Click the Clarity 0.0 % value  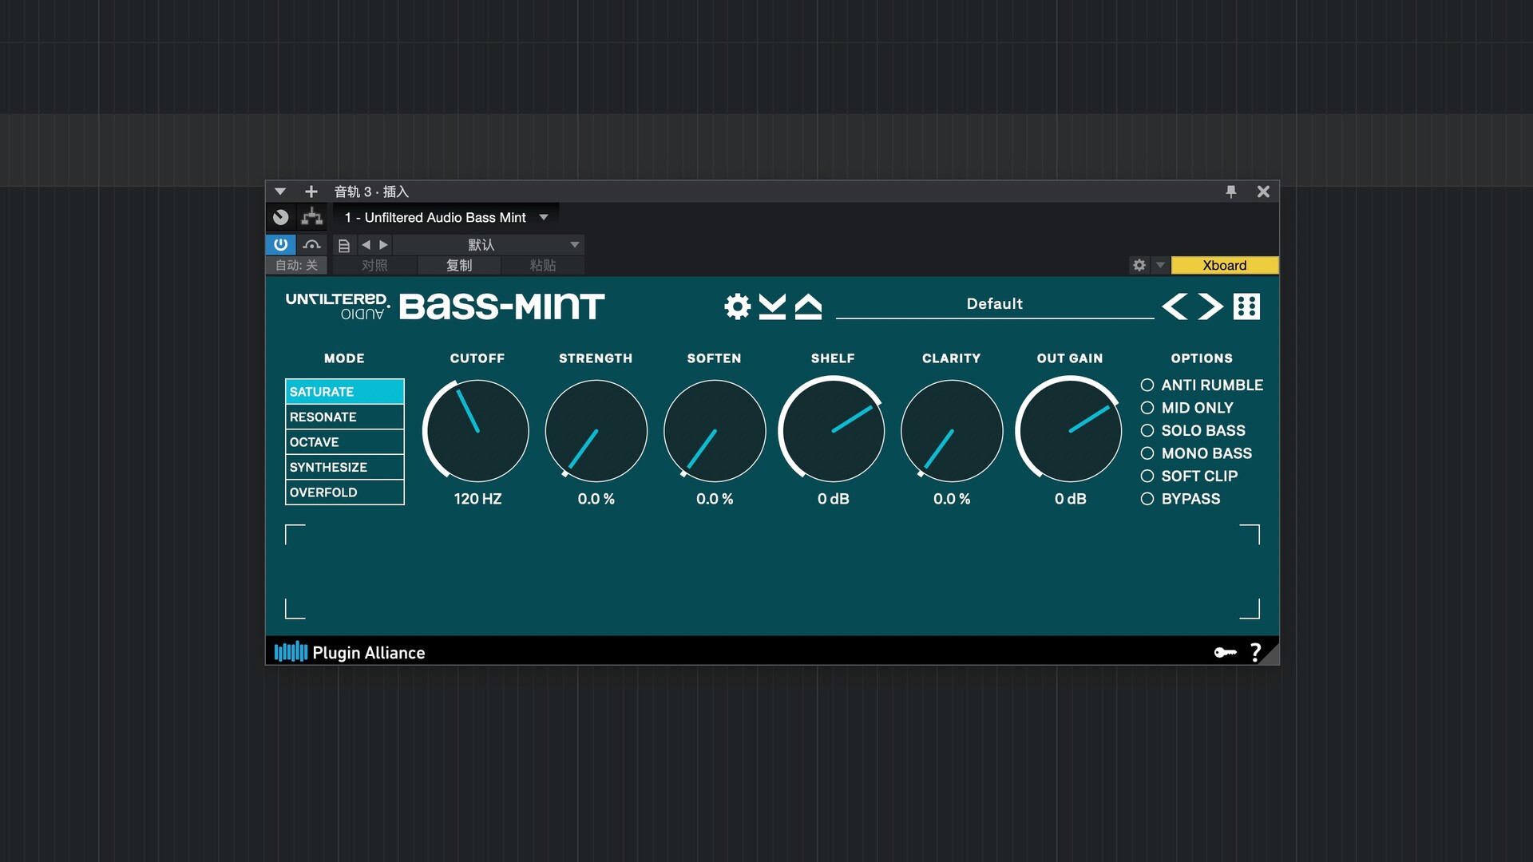click(x=951, y=499)
